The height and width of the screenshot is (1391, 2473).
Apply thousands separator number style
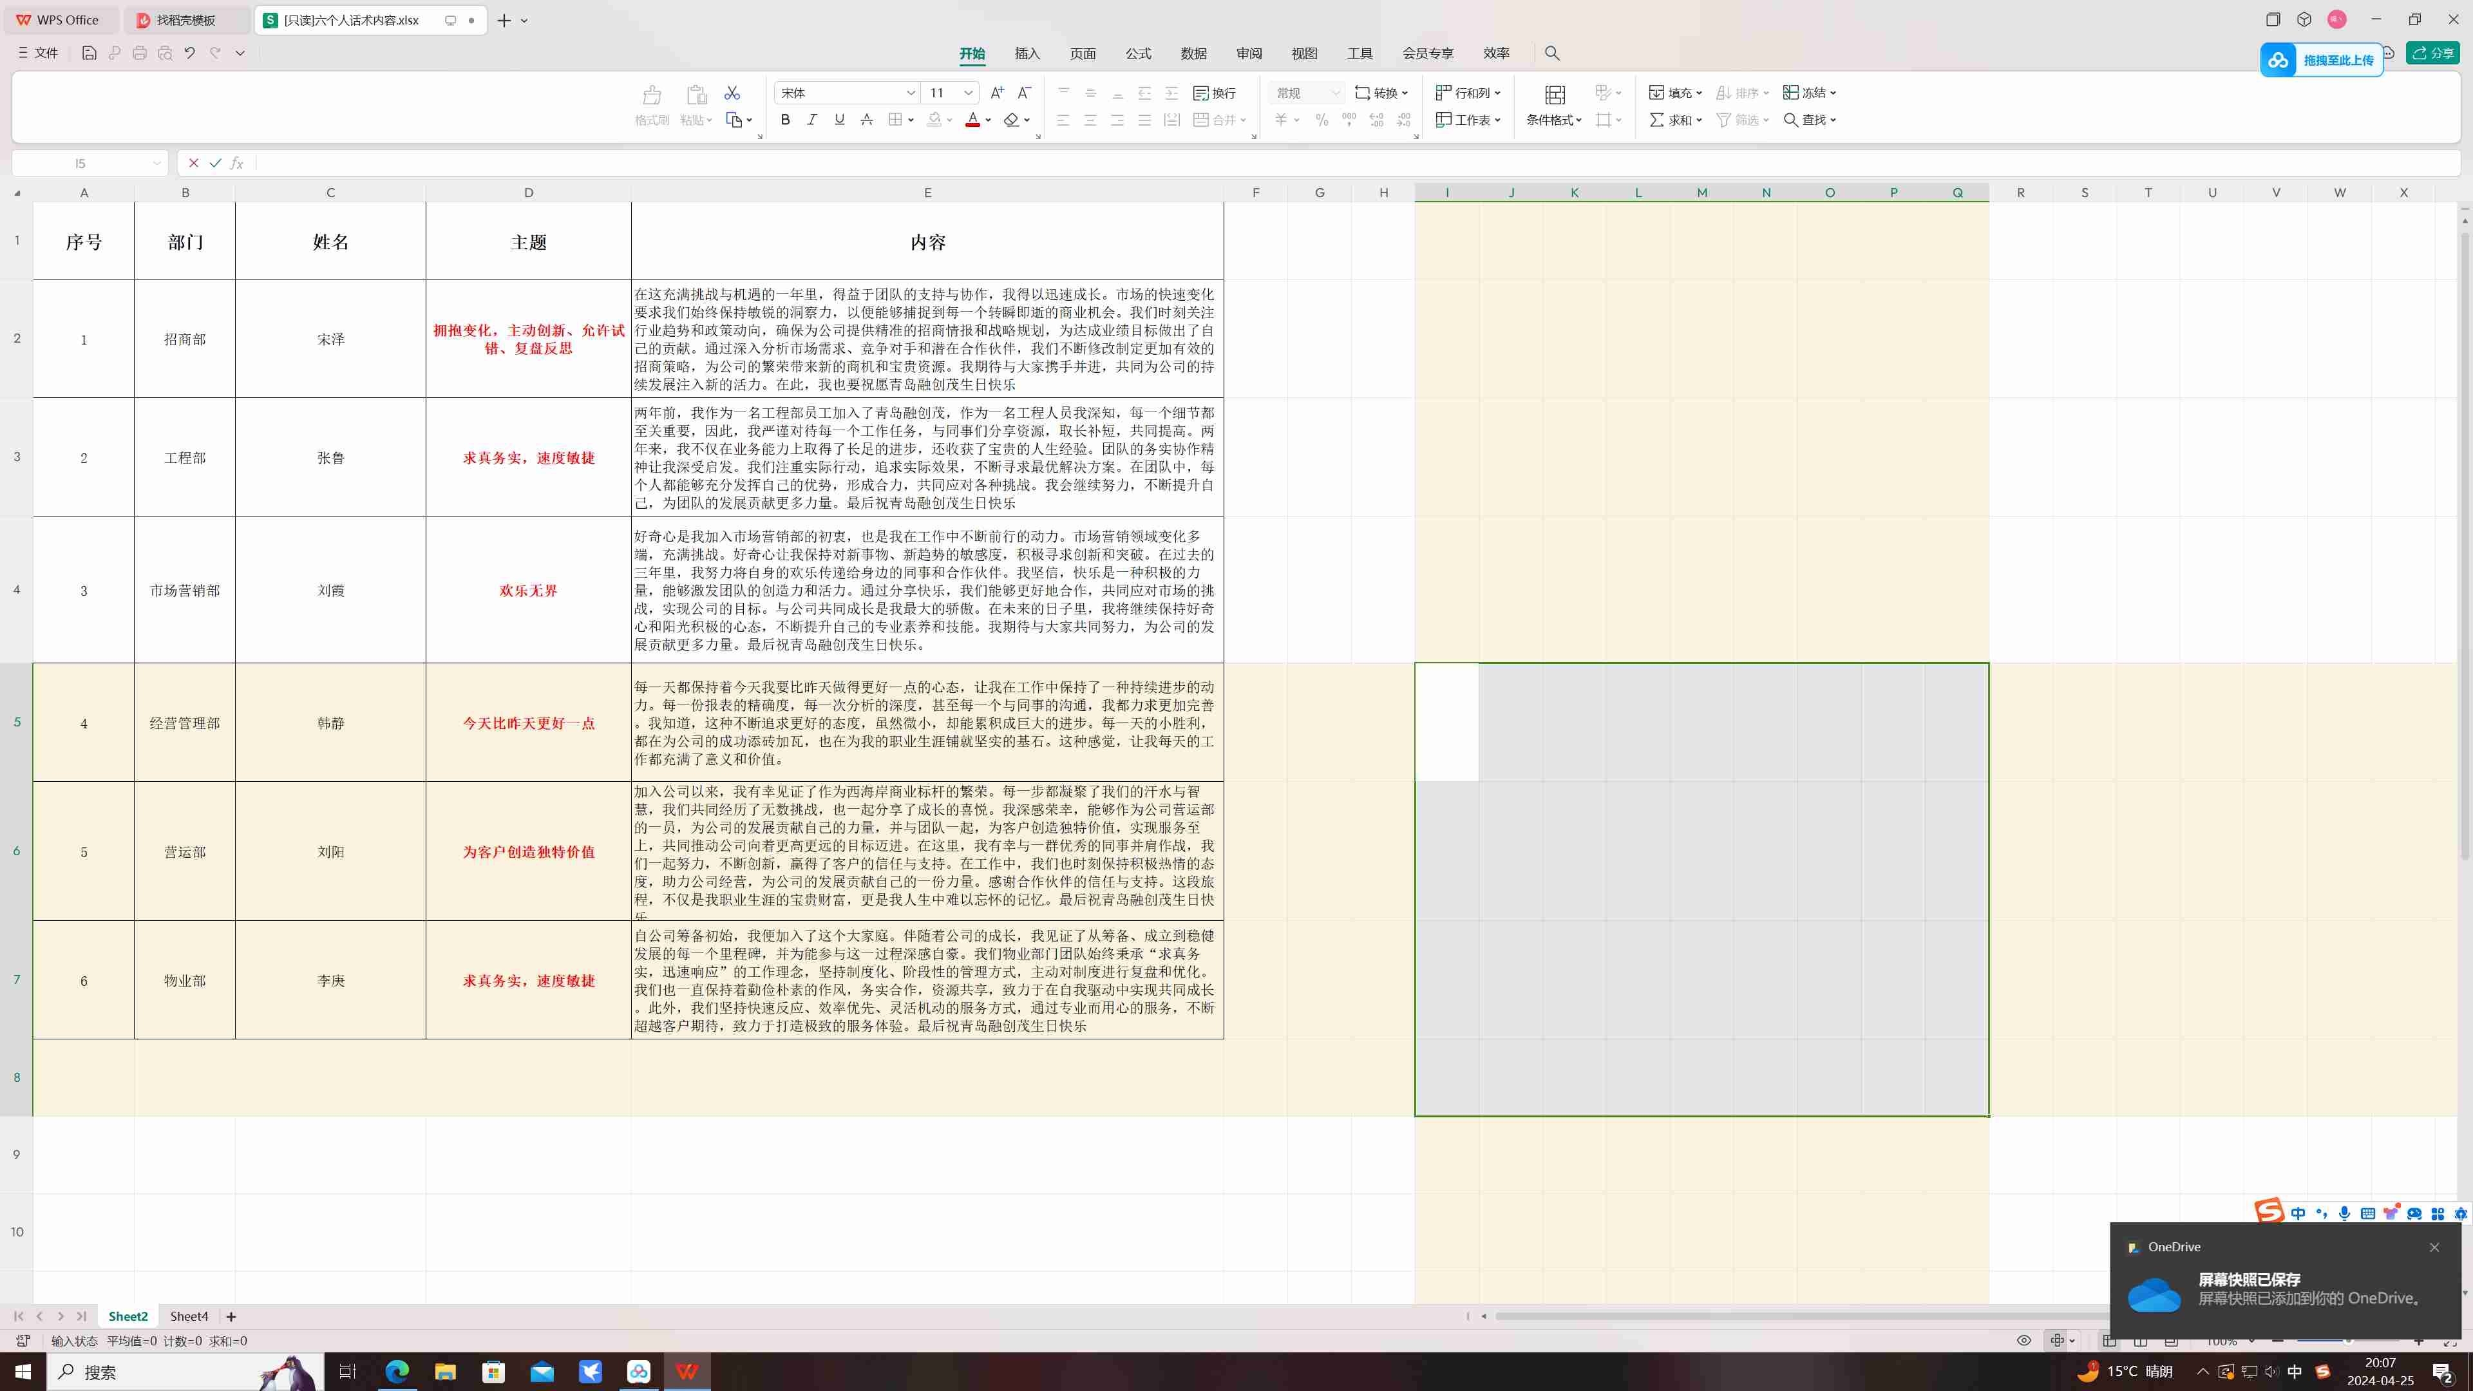[x=1349, y=120]
